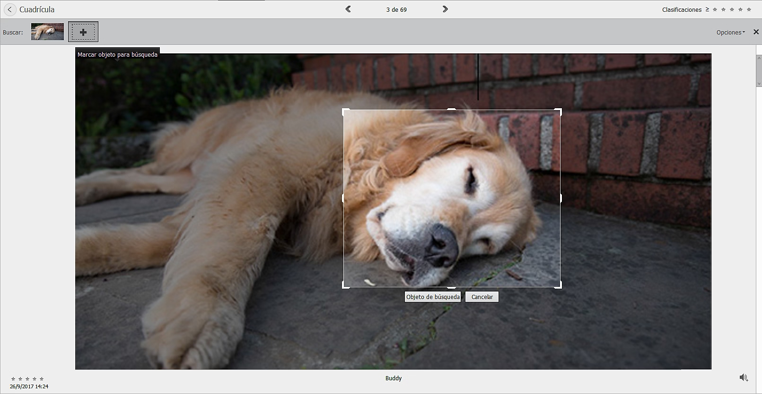
Task: Rate the Buddy photo three stars
Action: click(x=27, y=379)
